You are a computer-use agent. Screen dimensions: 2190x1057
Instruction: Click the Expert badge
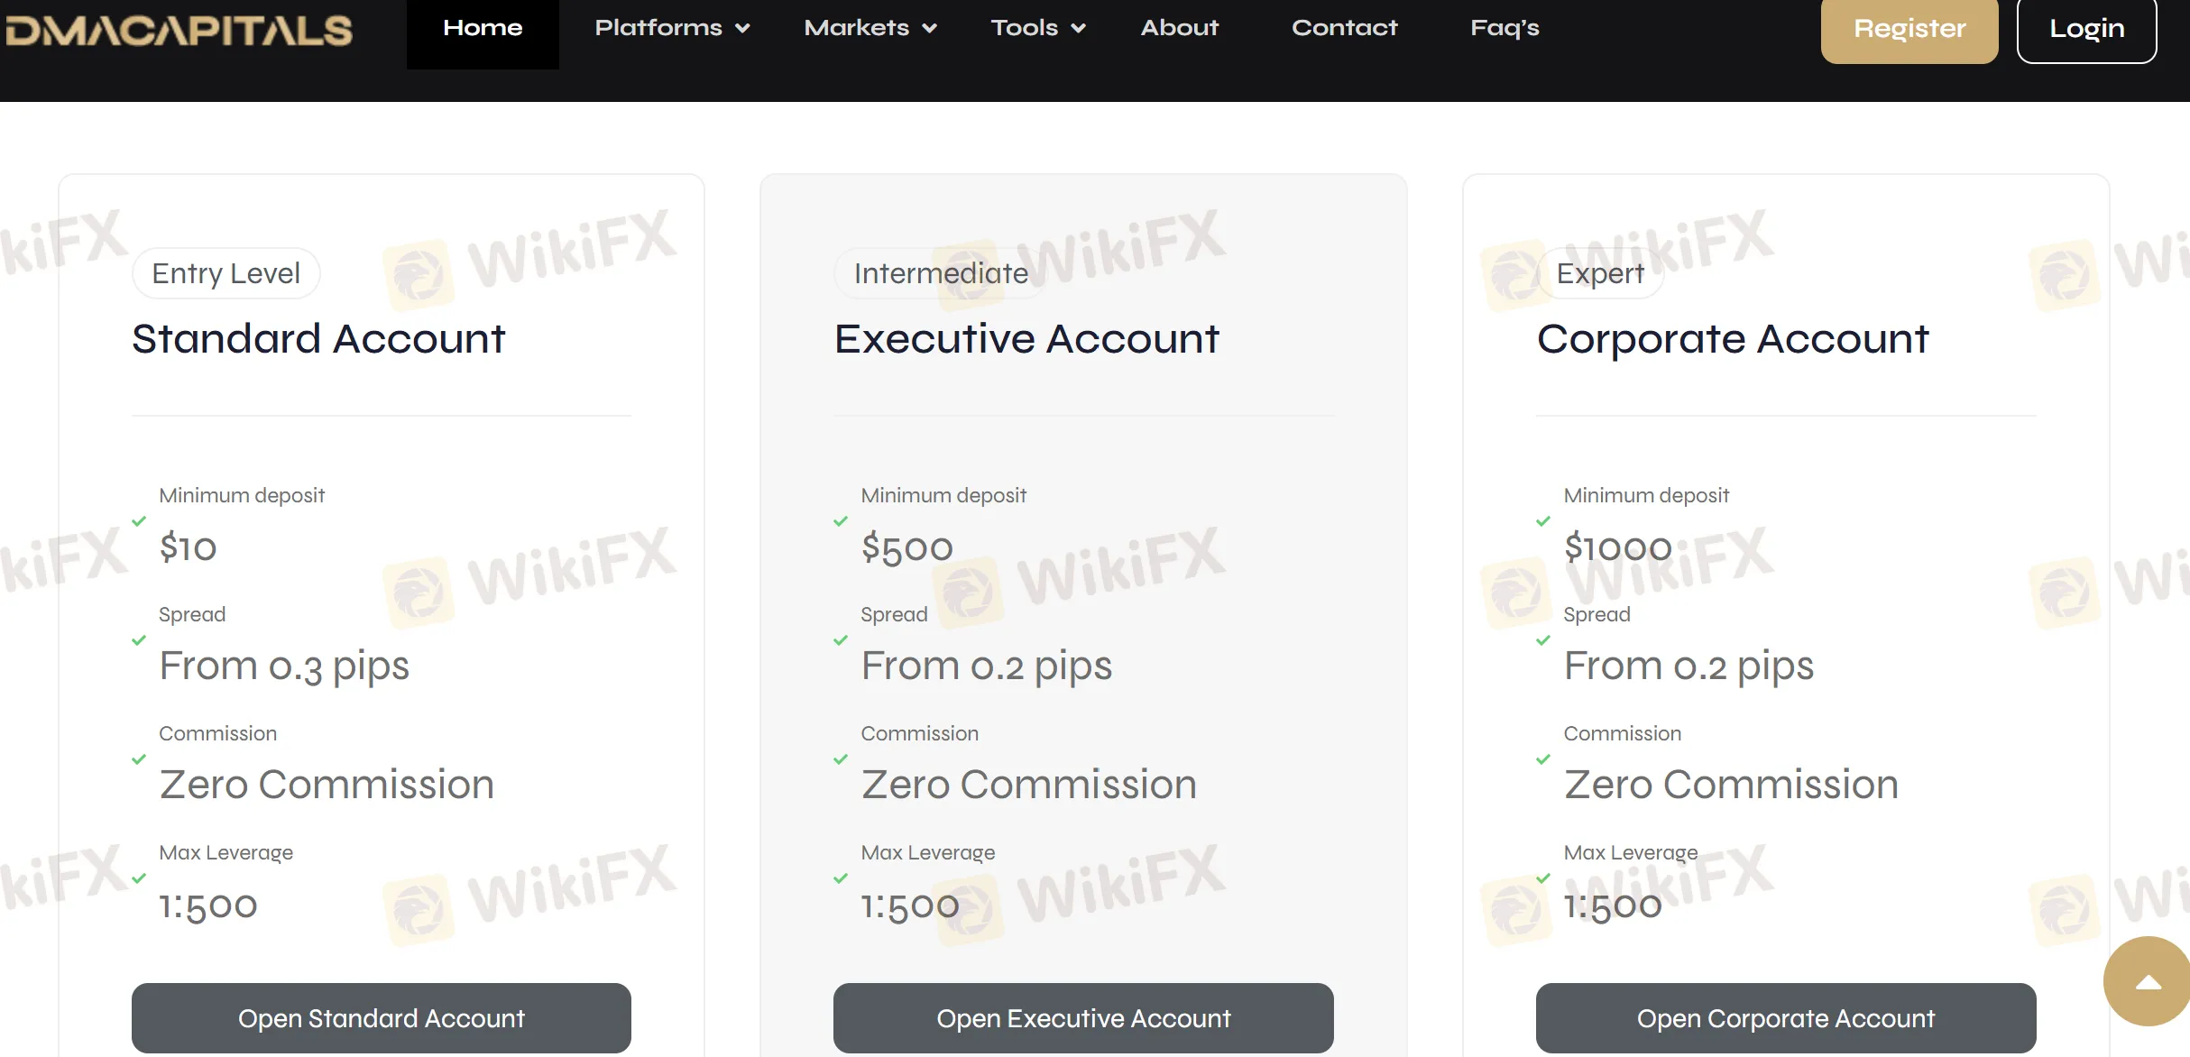coord(1600,273)
